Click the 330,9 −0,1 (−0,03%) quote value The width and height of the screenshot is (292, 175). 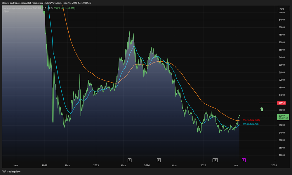[x=65, y=8]
